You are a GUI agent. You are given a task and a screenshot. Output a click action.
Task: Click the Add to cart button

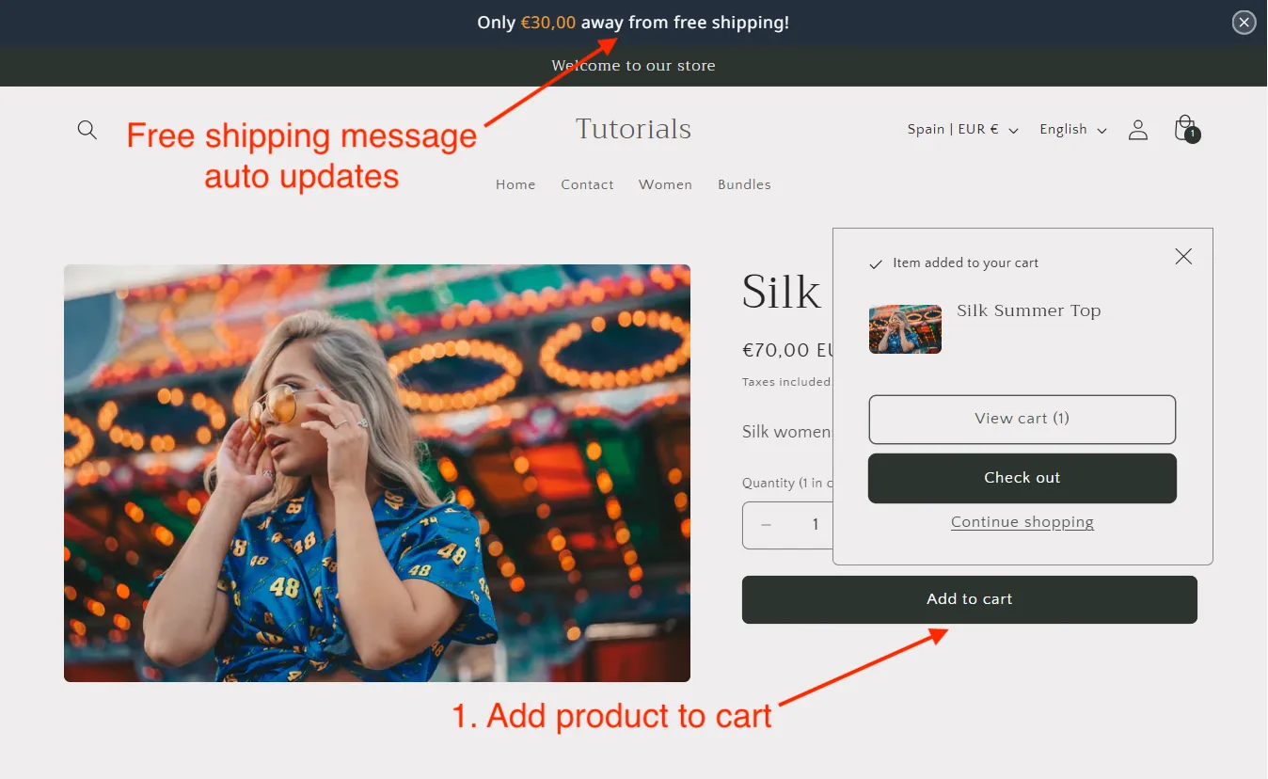click(969, 599)
